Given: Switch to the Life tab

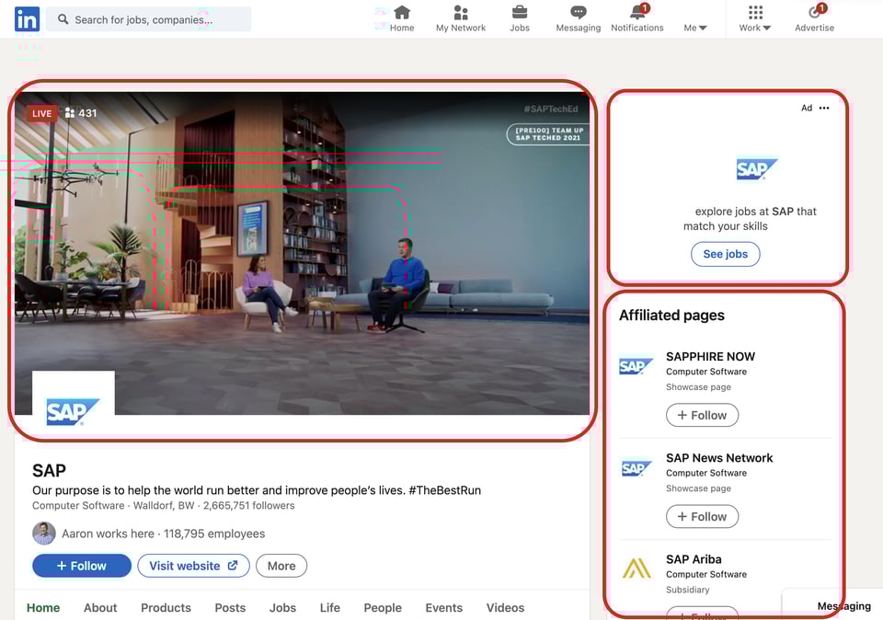Looking at the screenshot, I should pos(330,608).
